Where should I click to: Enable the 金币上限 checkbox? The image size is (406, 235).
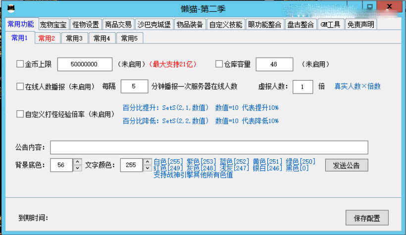pyautogui.click(x=20, y=64)
